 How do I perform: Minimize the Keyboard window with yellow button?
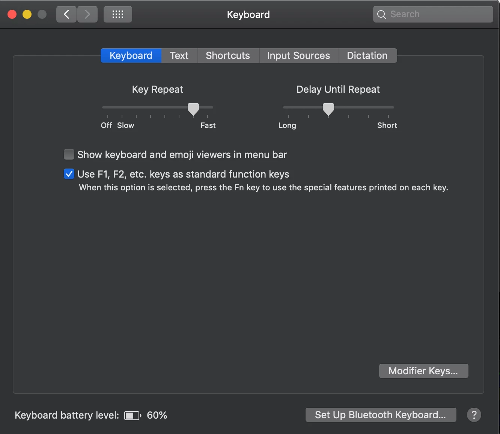[27, 14]
